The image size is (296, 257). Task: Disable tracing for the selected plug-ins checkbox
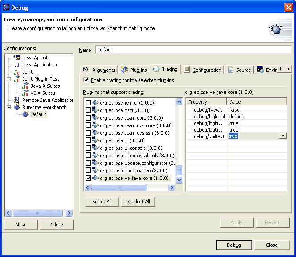pos(86,80)
